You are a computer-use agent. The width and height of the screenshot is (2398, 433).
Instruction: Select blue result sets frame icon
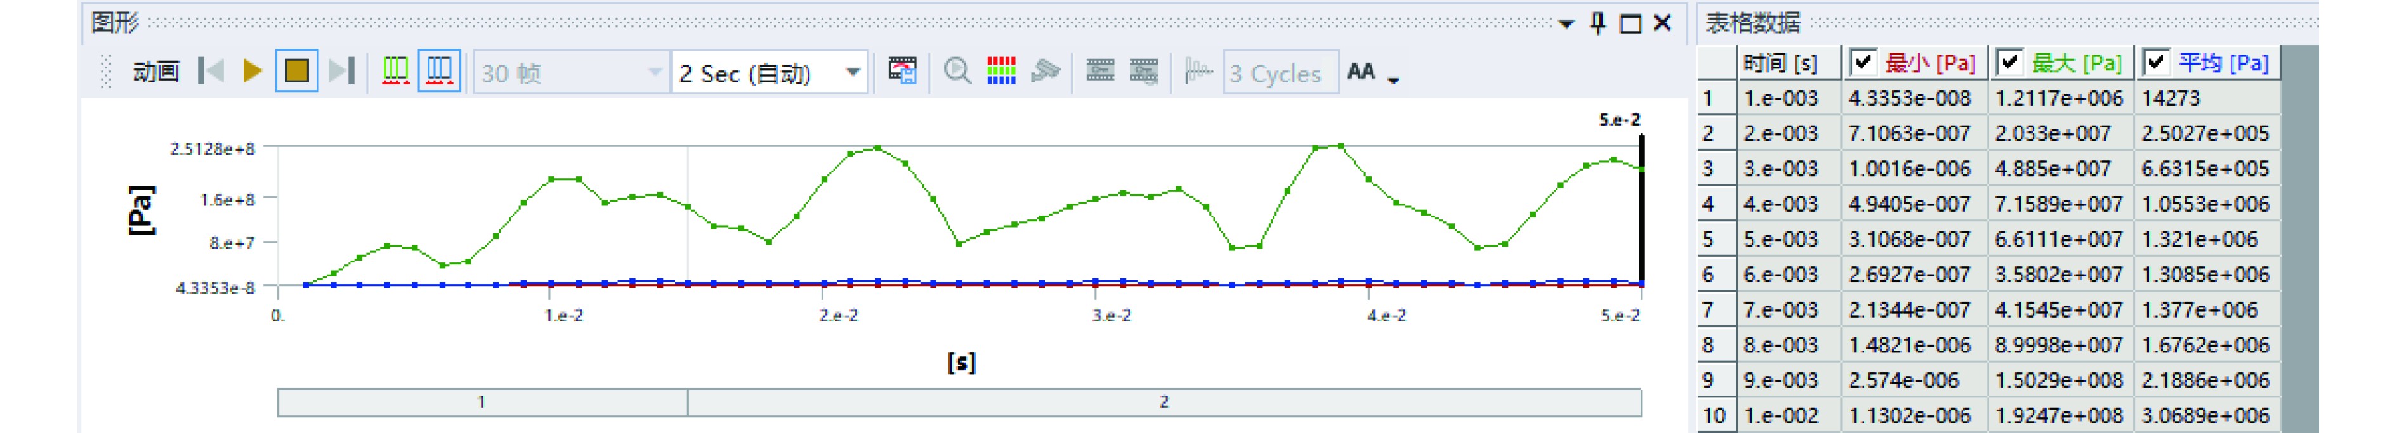click(x=440, y=72)
